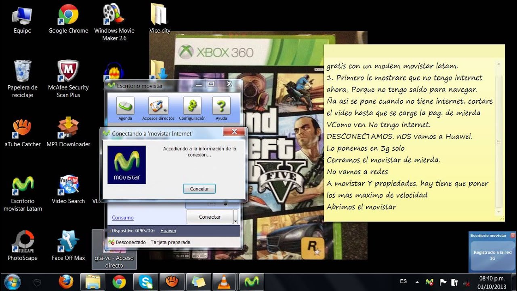This screenshot has height=291, width=517.
Task: Open the Windows Start menu
Action: coord(12,282)
